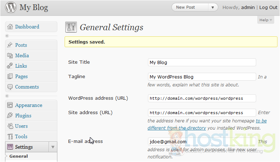Click the WordPress logo icon
Screen dimensions: 280x162
[x=11, y=7]
